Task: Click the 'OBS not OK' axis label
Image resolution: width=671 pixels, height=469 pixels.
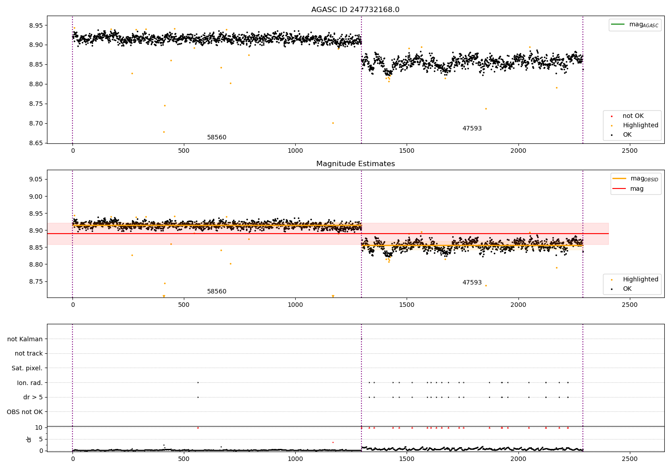Action: click(25, 412)
